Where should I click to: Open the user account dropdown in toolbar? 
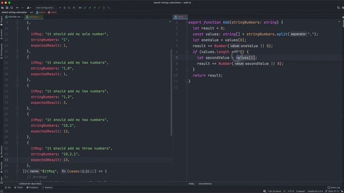click(28, 8)
